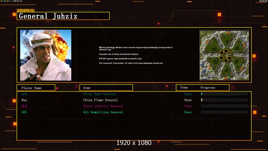The width and height of the screenshot is (268, 151).
Task: Check GDI's loading progress bar
Action: [x=224, y=112]
